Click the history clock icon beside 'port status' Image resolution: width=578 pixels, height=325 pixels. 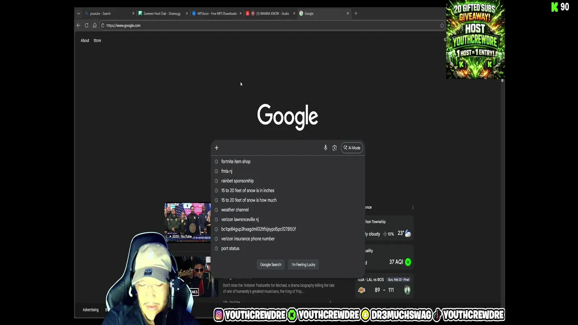click(216, 248)
